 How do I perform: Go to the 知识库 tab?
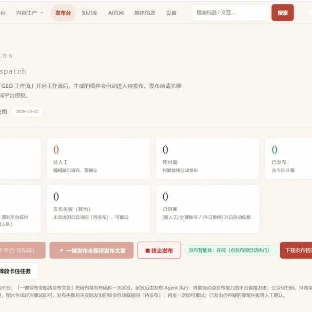tap(89, 13)
